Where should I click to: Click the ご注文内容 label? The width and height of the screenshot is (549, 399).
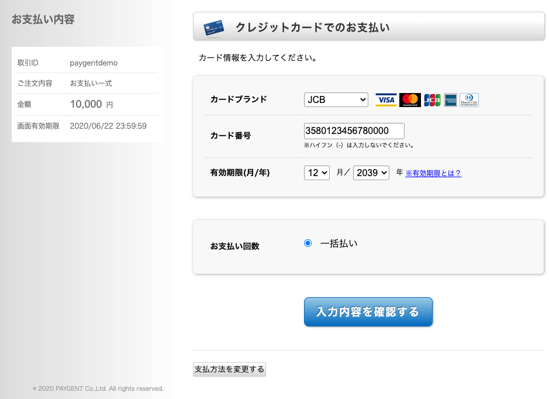[34, 84]
